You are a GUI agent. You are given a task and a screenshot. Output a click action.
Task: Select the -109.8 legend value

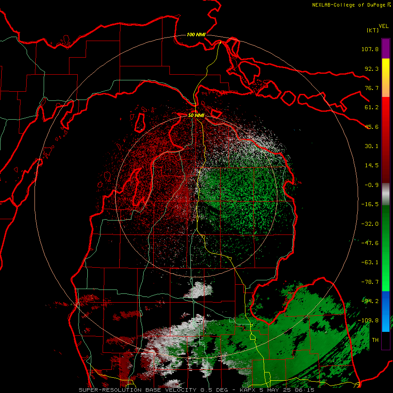click(x=368, y=321)
